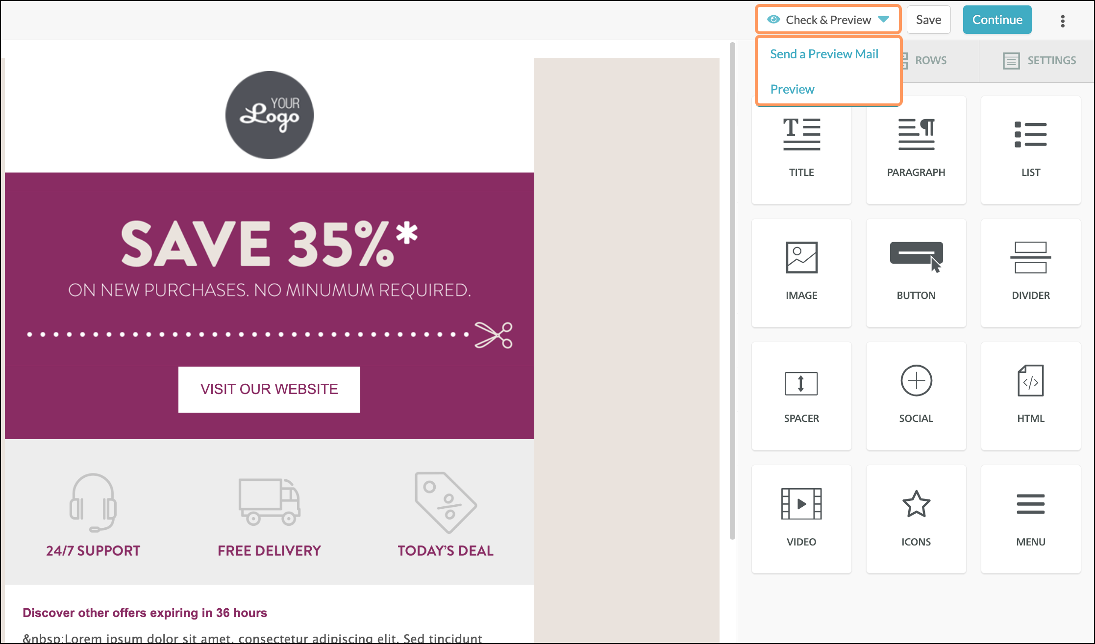Click the Save button
Image resolution: width=1095 pixels, height=644 pixels.
point(928,20)
